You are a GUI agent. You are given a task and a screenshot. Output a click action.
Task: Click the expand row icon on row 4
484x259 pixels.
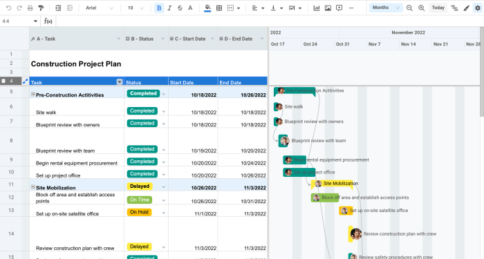point(26,81)
